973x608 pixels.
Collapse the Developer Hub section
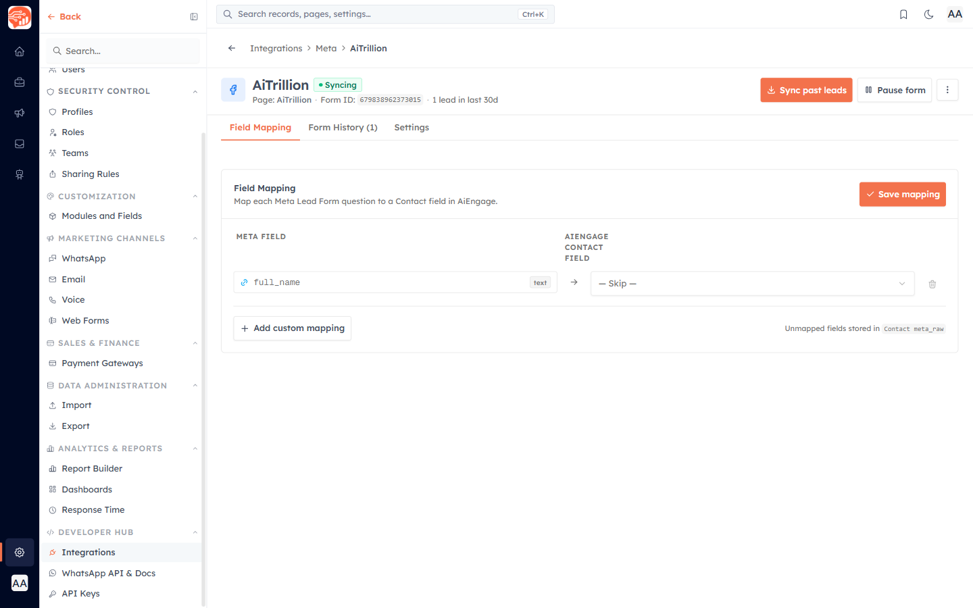195,532
